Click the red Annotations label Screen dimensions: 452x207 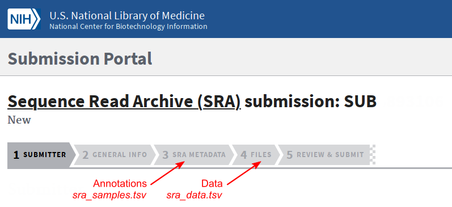tap(120, 184)
